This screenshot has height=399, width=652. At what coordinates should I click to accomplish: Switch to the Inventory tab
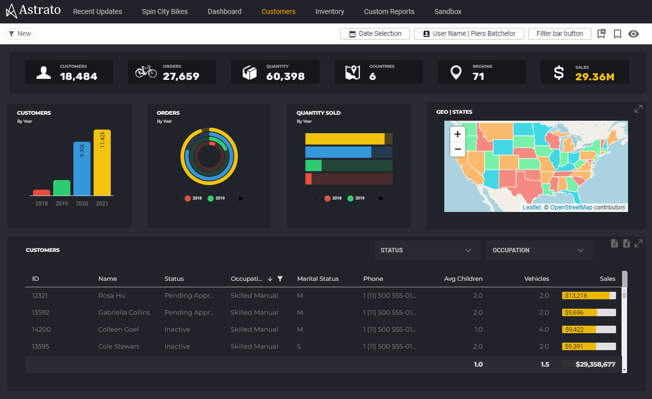pyautogui.click(x=329, y=11)
